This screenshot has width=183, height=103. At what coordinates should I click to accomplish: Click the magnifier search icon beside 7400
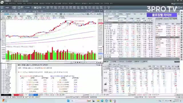15,8
